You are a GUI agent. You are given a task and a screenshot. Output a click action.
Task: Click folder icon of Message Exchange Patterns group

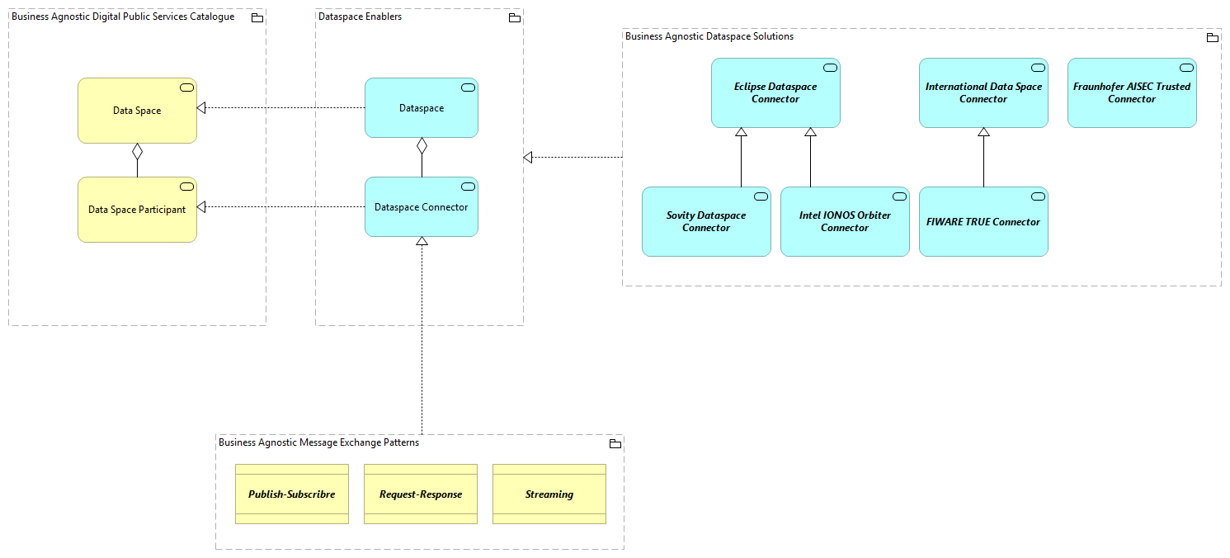pyautogui.click(x=615, y=443)
